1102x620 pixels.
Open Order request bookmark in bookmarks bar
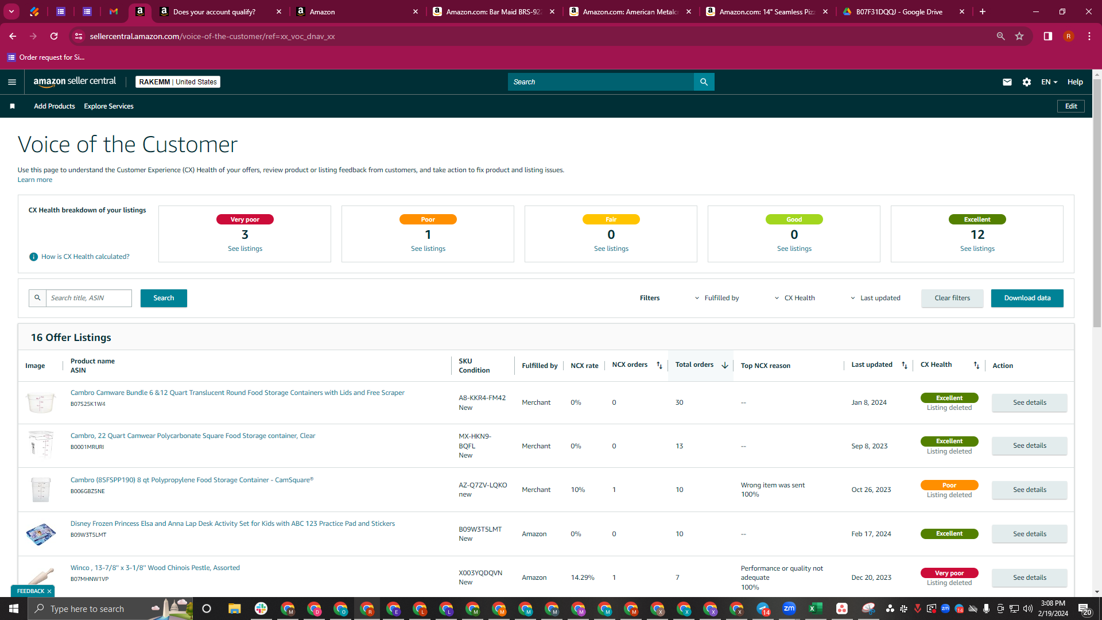(46, 57)
